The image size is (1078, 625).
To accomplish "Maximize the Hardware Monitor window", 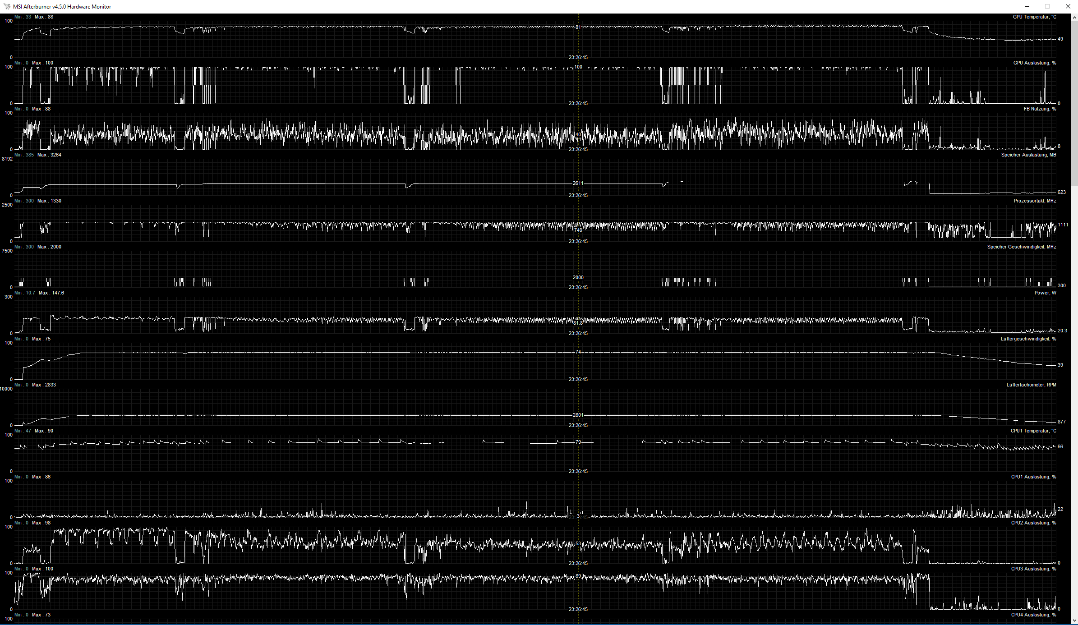I will click(1047, 6).
